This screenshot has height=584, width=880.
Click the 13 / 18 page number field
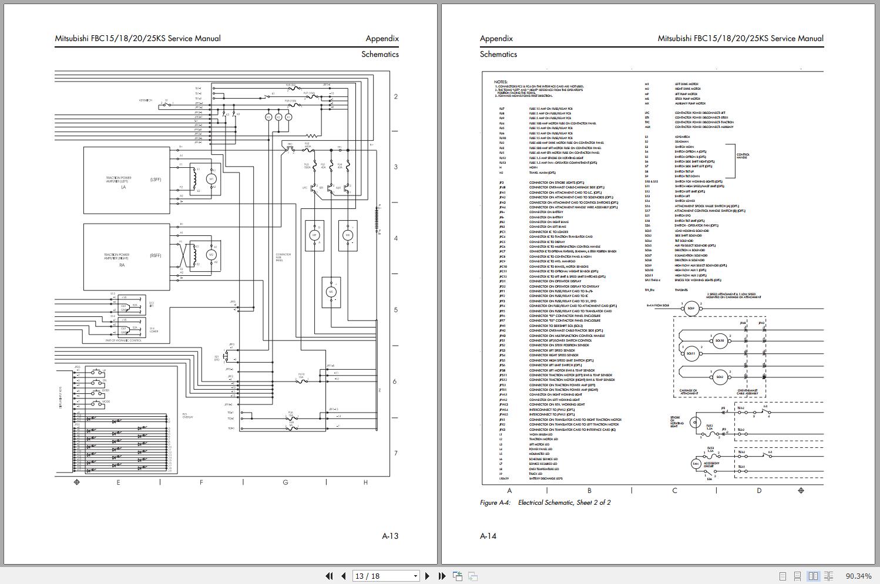(x=382, y=576)
